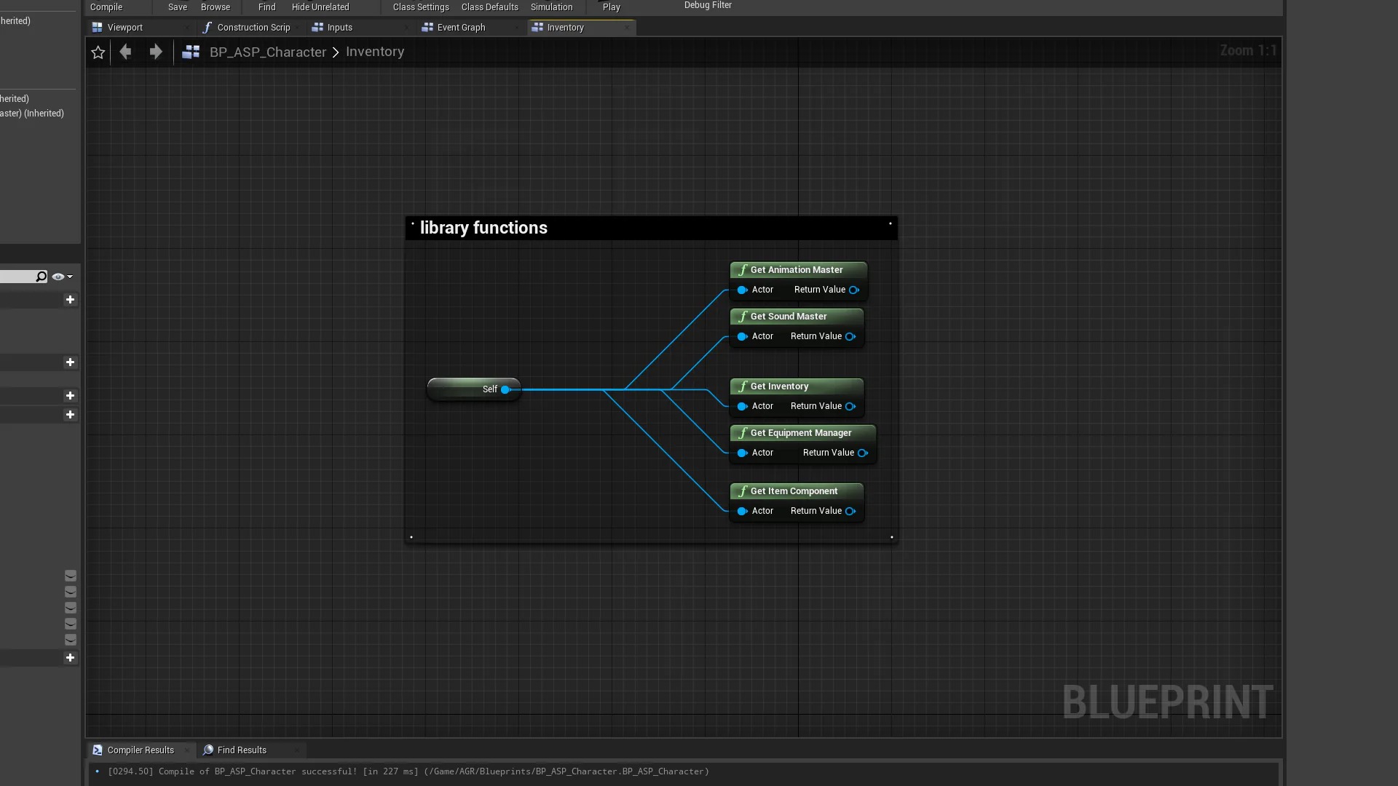Select the Inventory tab
Viewport: 1398px width, 786px height.
click(566, 27)
